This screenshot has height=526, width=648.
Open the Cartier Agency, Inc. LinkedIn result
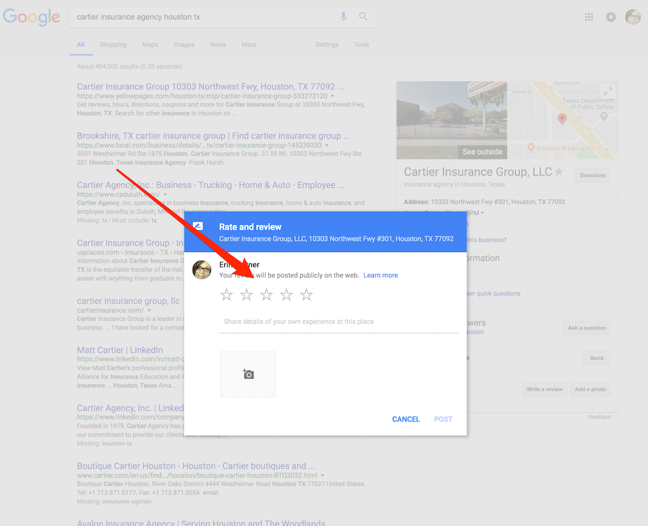[x=130, y=408]
